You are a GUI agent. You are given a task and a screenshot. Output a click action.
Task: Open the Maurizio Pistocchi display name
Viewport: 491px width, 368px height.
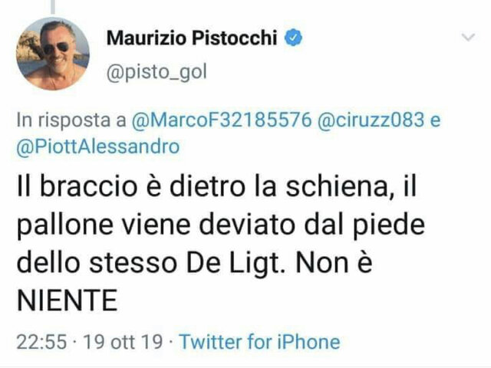tap(192, 38)
